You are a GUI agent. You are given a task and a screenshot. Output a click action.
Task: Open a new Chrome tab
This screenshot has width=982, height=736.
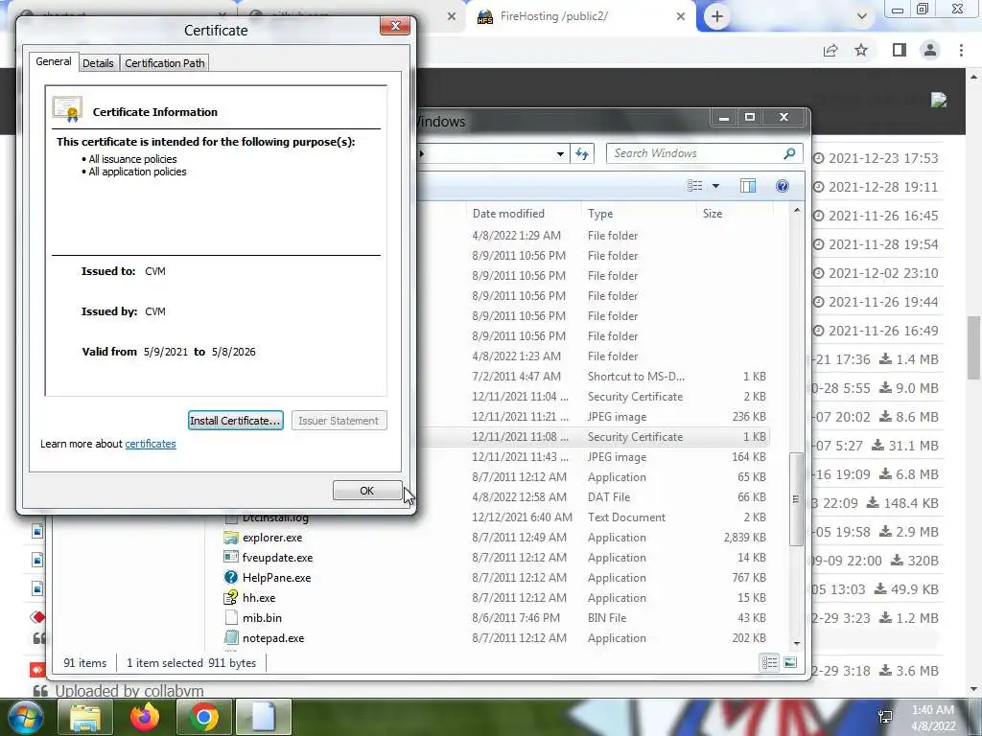[717, 16]
